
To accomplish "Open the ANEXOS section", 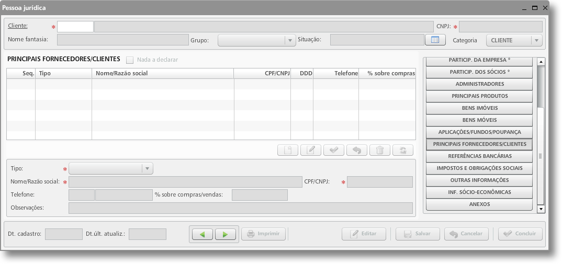I will coord(479,204).
